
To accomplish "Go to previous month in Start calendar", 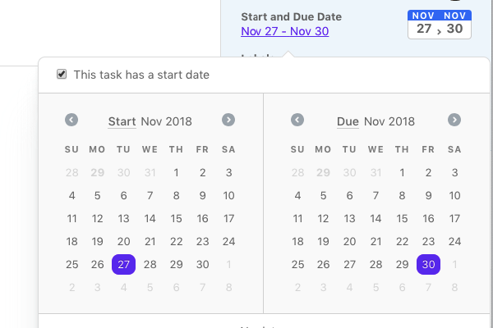I will point(71,120).
